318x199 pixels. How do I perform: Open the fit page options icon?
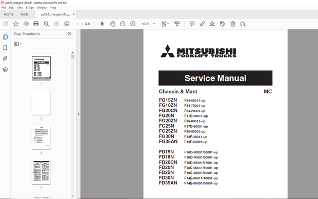point(165,24)
